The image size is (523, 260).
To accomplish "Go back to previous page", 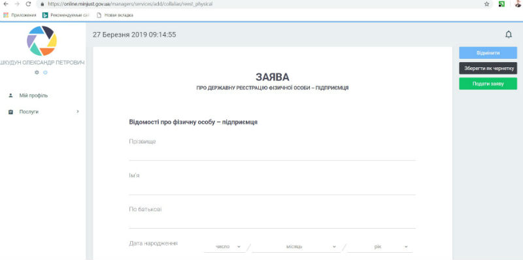I will tap(5, 4).
